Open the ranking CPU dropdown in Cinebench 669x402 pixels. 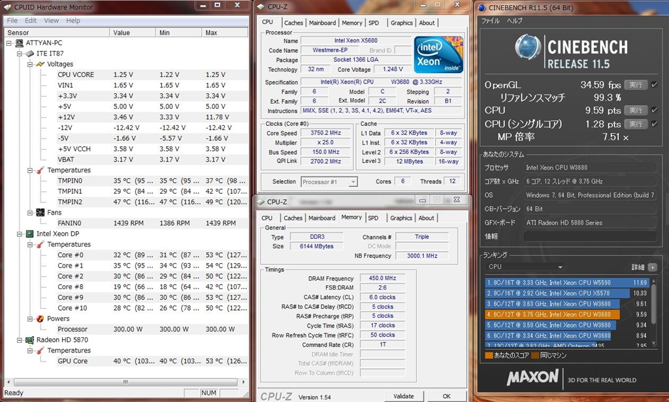click(525, 267)
